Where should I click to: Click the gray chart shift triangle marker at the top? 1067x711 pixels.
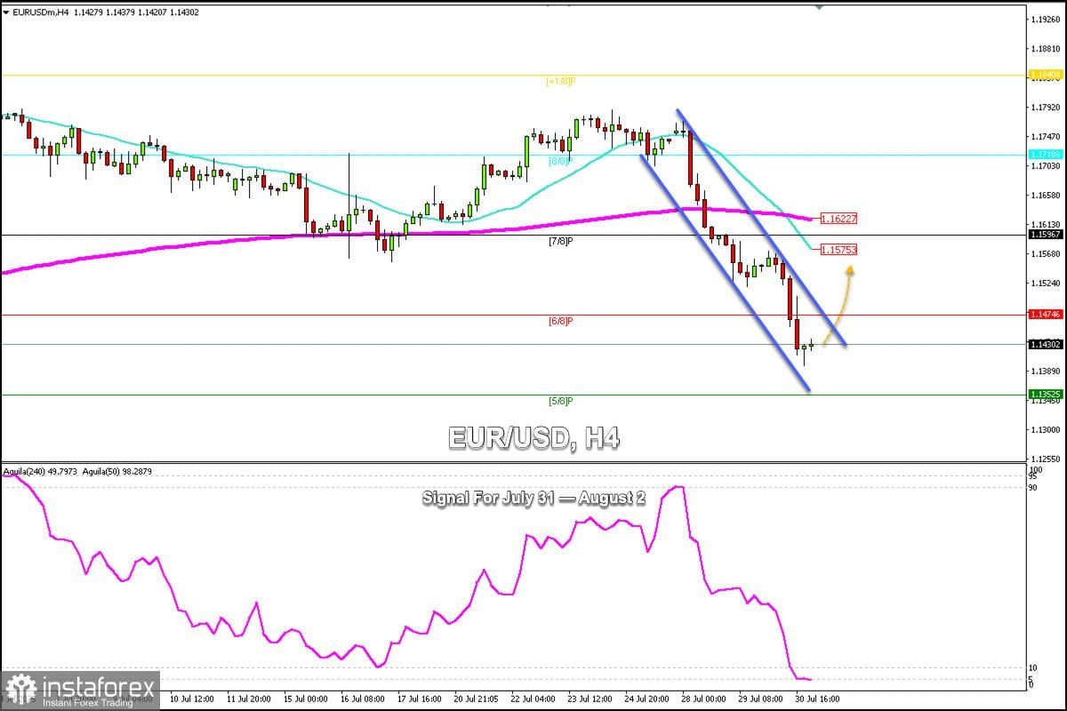(x=818, y=6)
